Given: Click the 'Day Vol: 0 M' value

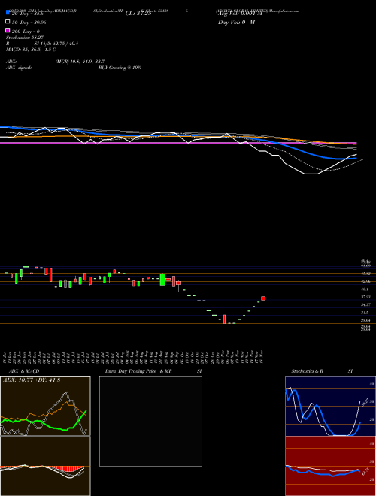Looking at the screenshot, I should [236, 22].
